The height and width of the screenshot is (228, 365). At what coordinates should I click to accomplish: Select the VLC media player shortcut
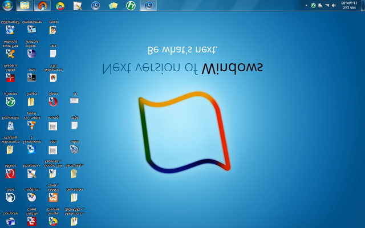pyautogui.click(x=32, y=121)
